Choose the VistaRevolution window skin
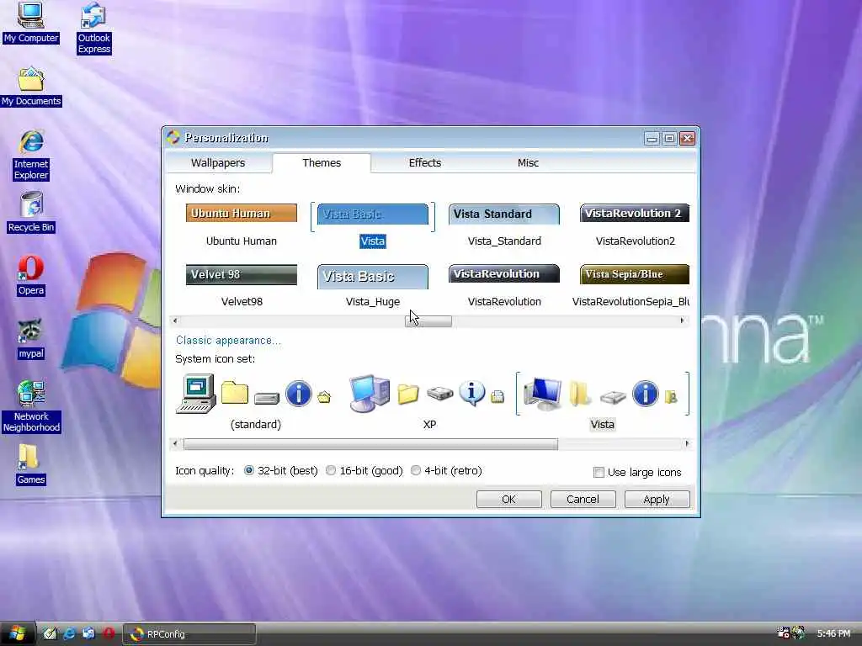Image resolution: width=862 pixels, height=646 pixels. click(x=504, y=286)
